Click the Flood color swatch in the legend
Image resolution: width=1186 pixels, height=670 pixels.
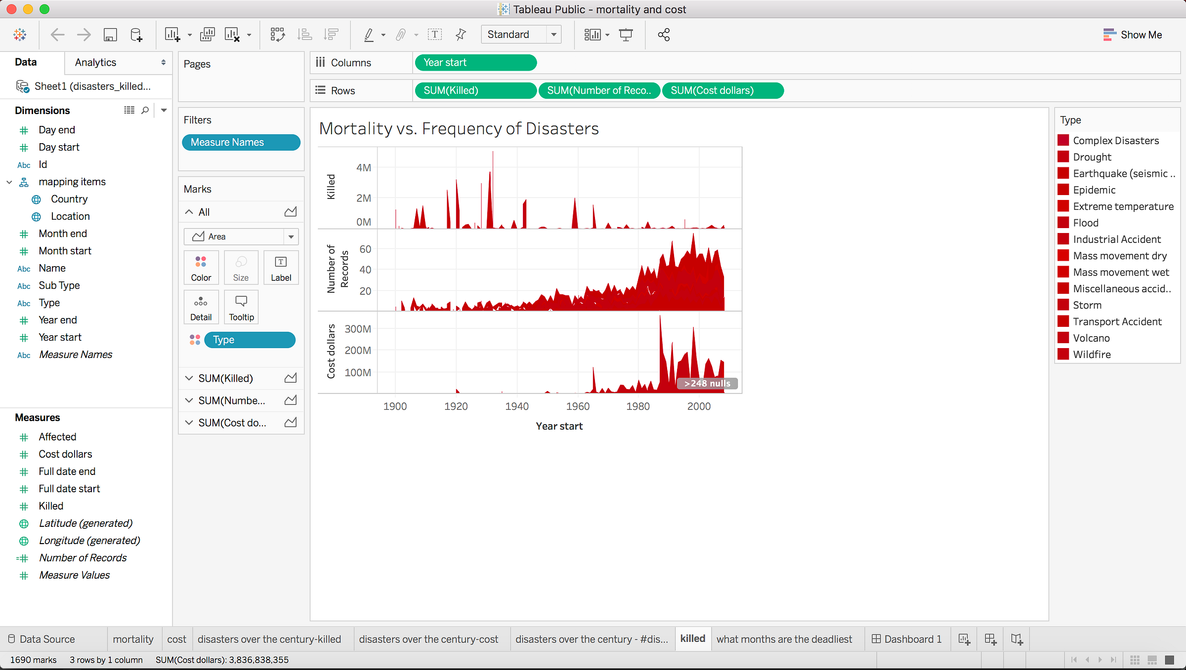(x=1063, y=223)
